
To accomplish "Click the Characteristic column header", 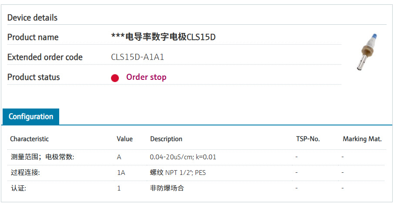I will [30, 139].
